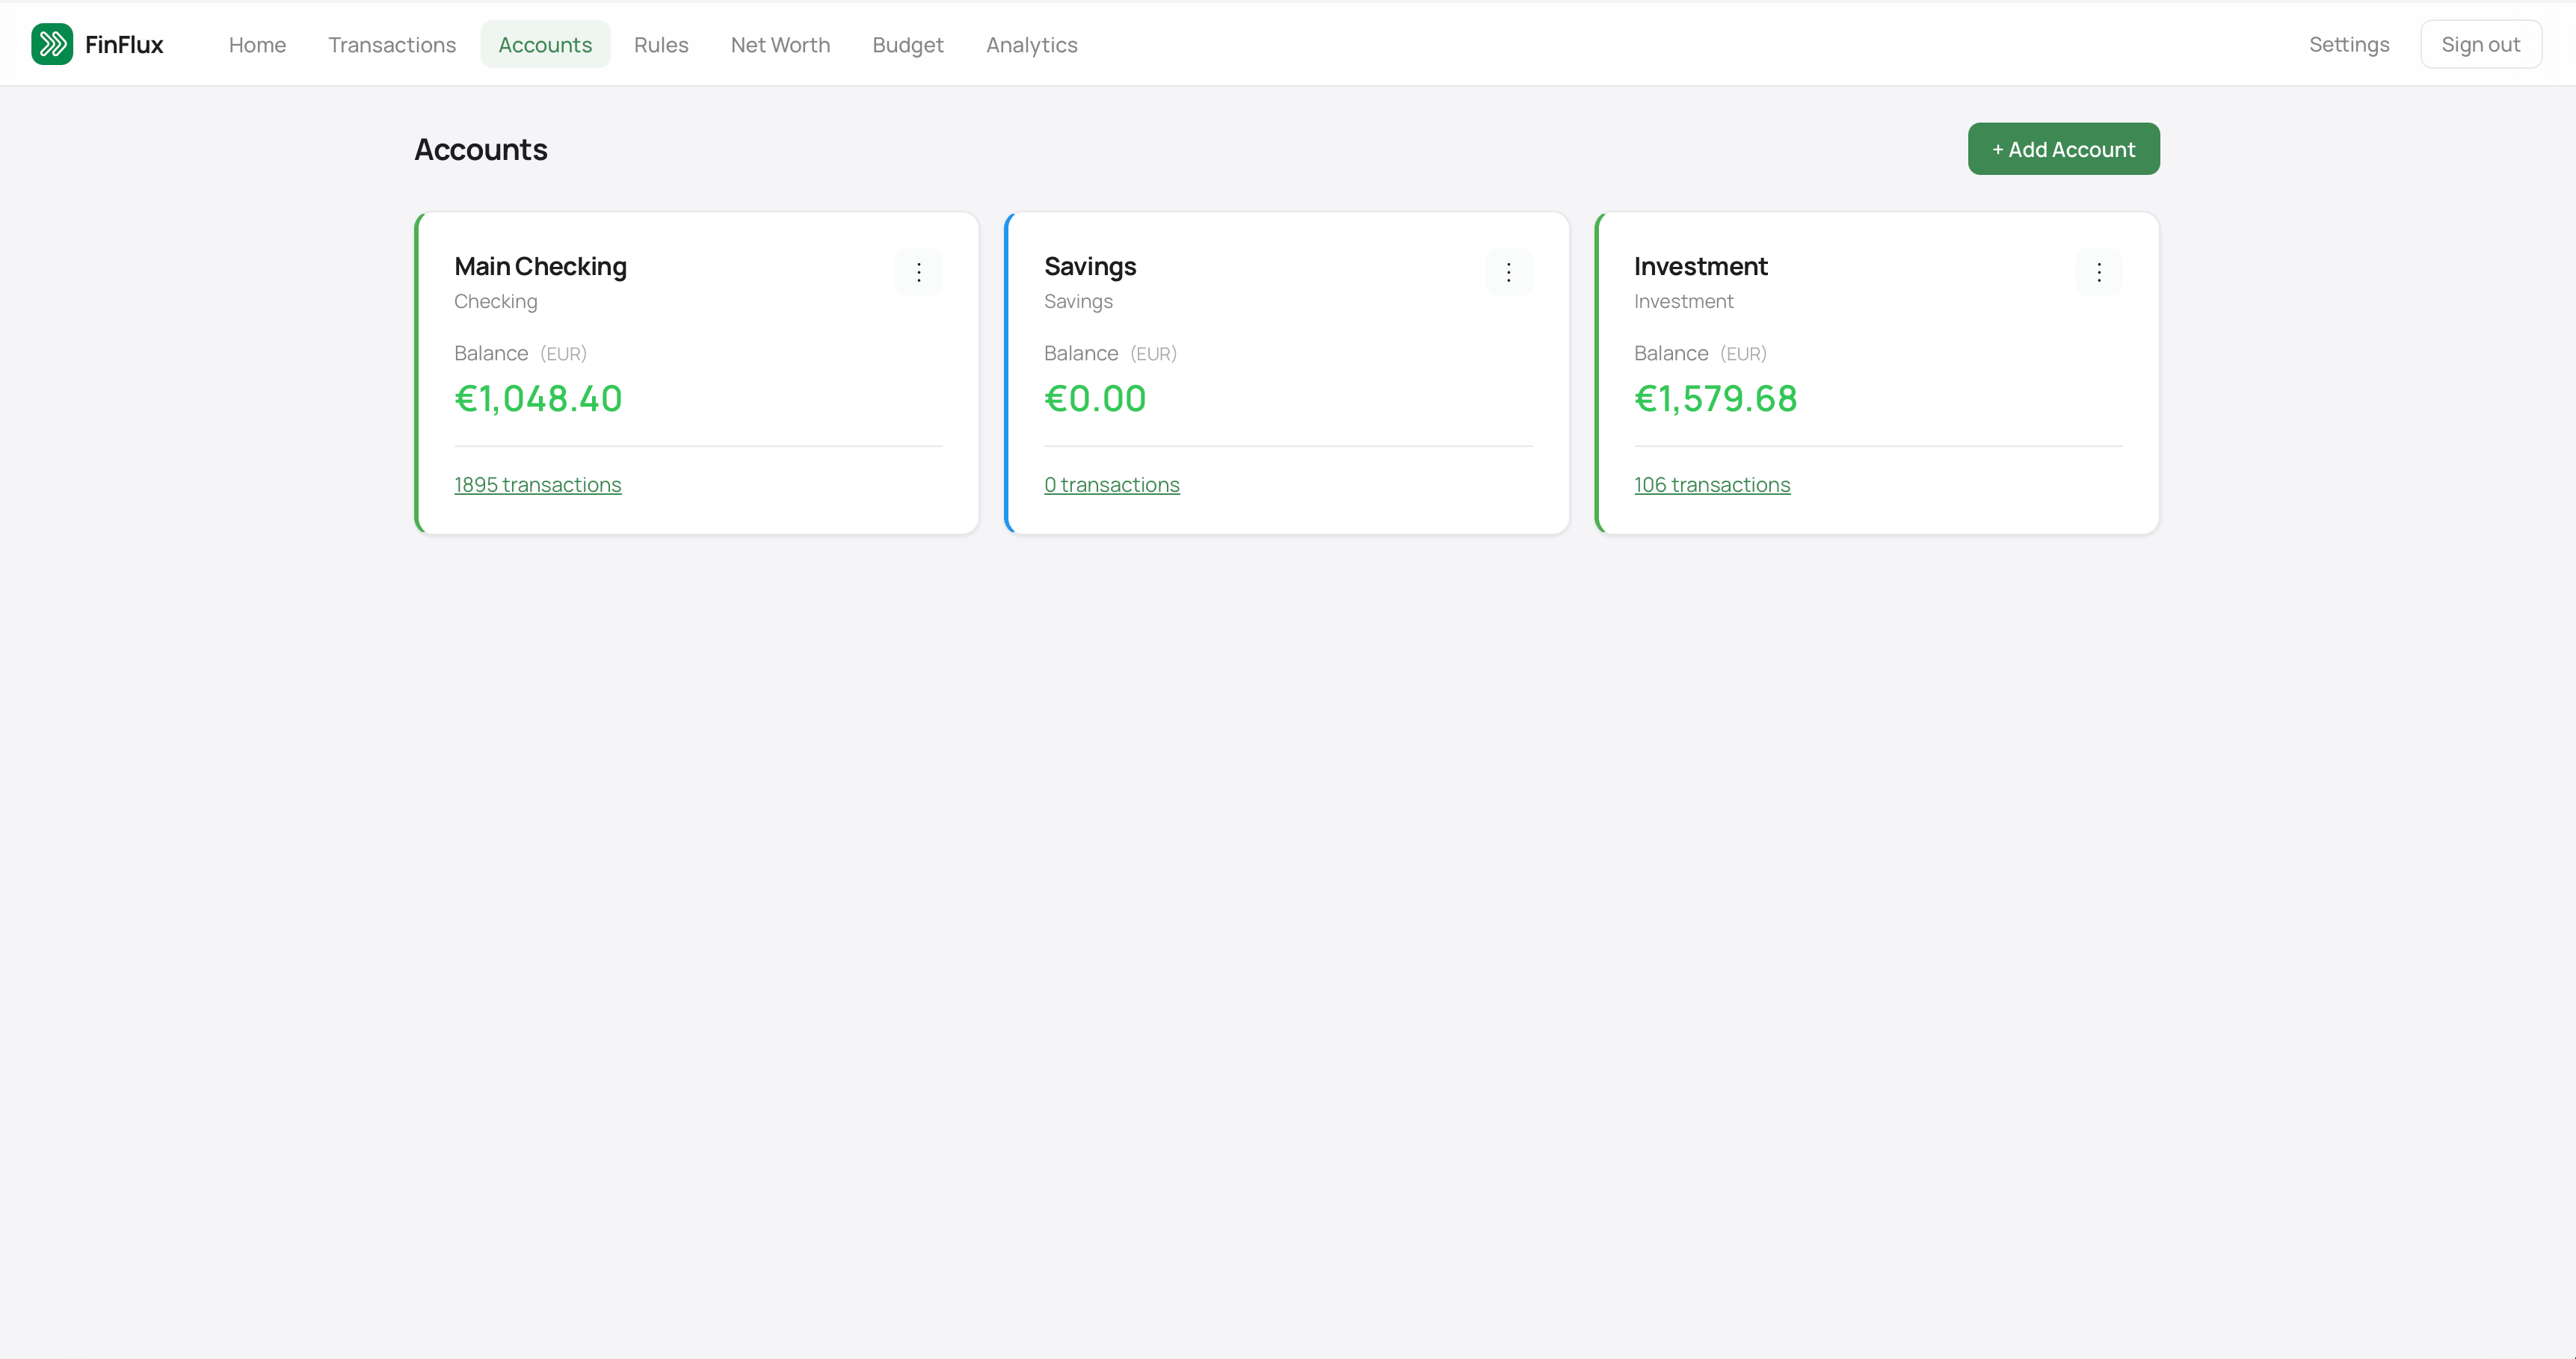Select the Rules navigation item

[x=661, y=44]
